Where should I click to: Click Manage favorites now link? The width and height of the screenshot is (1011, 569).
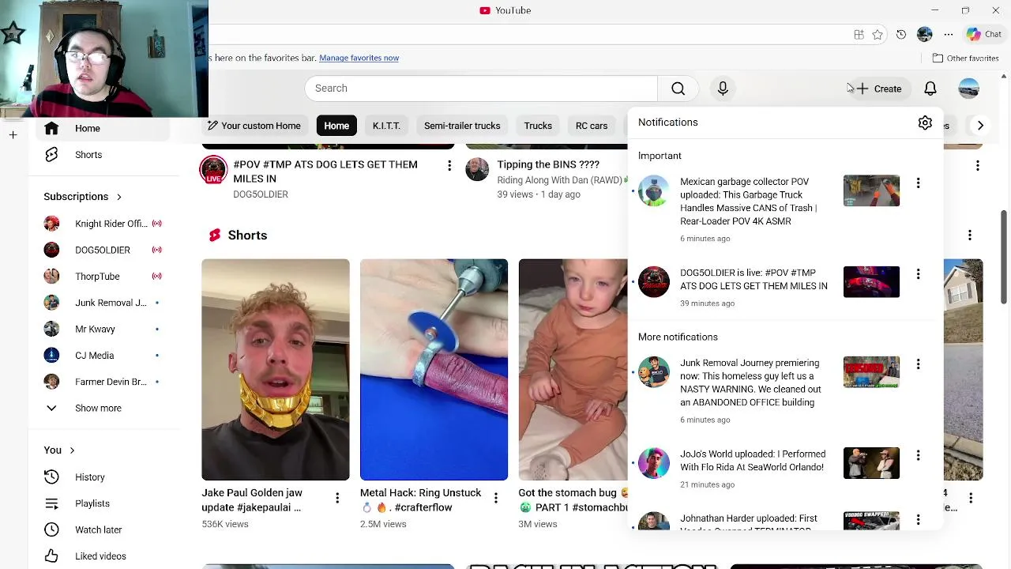[x=359, y=58]
